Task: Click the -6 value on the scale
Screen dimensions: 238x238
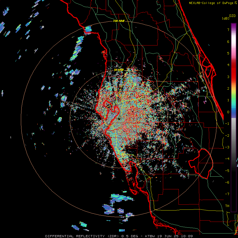Action: coord(227,182)
